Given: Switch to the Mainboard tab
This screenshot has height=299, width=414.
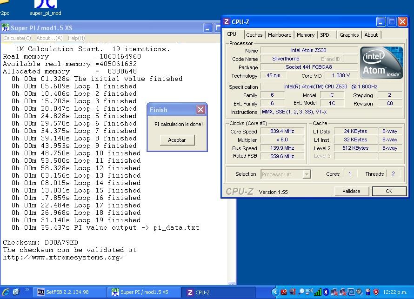Looking at the screenshot, I should [x=280, y=34].
